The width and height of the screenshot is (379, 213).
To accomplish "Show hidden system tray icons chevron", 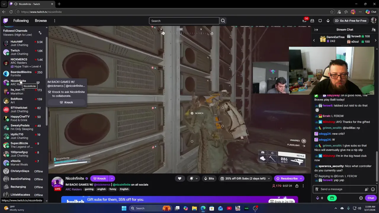I will pyautogui.click(x=335, y=208).
